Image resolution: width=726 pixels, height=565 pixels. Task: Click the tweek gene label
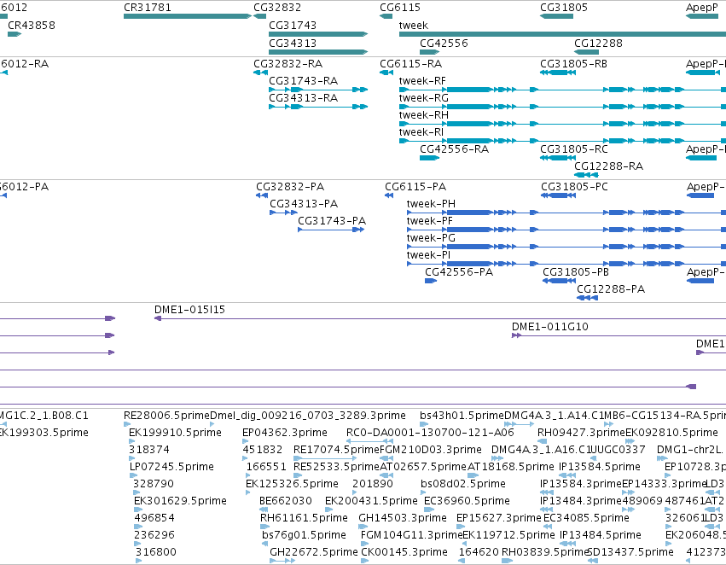[x=414, y=25]
